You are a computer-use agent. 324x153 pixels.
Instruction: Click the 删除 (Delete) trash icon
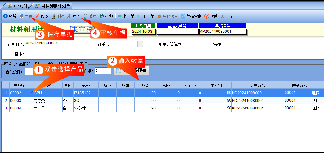tap(54, 16)
